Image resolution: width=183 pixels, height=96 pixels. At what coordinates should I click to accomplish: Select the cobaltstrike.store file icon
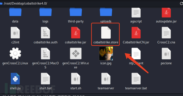coord(106,33)
